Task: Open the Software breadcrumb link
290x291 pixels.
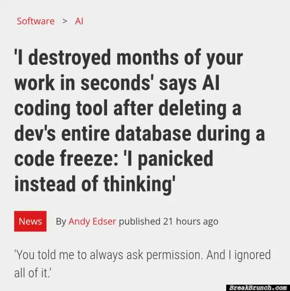Action: click(36, 21)
